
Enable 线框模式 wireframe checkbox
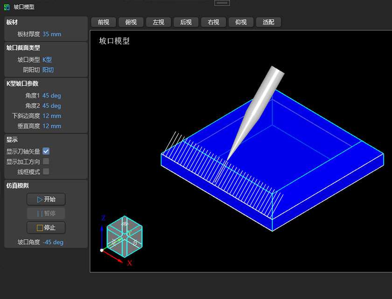click(46, 171)
